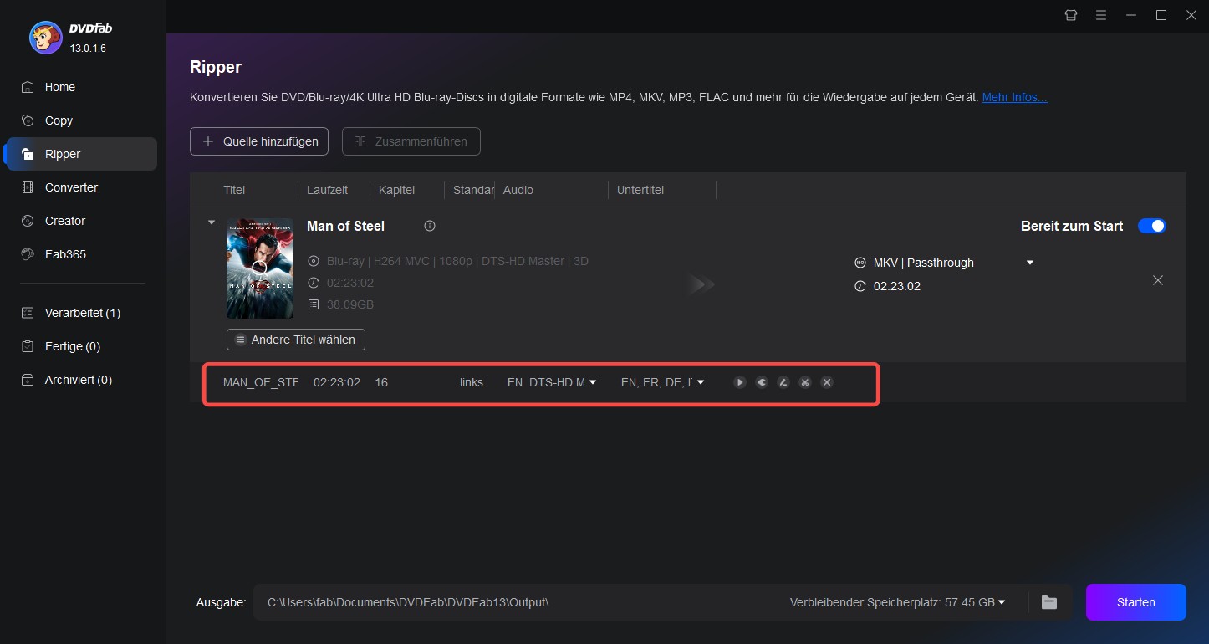Click the Untertitel column header

click(x=640, y=190)
